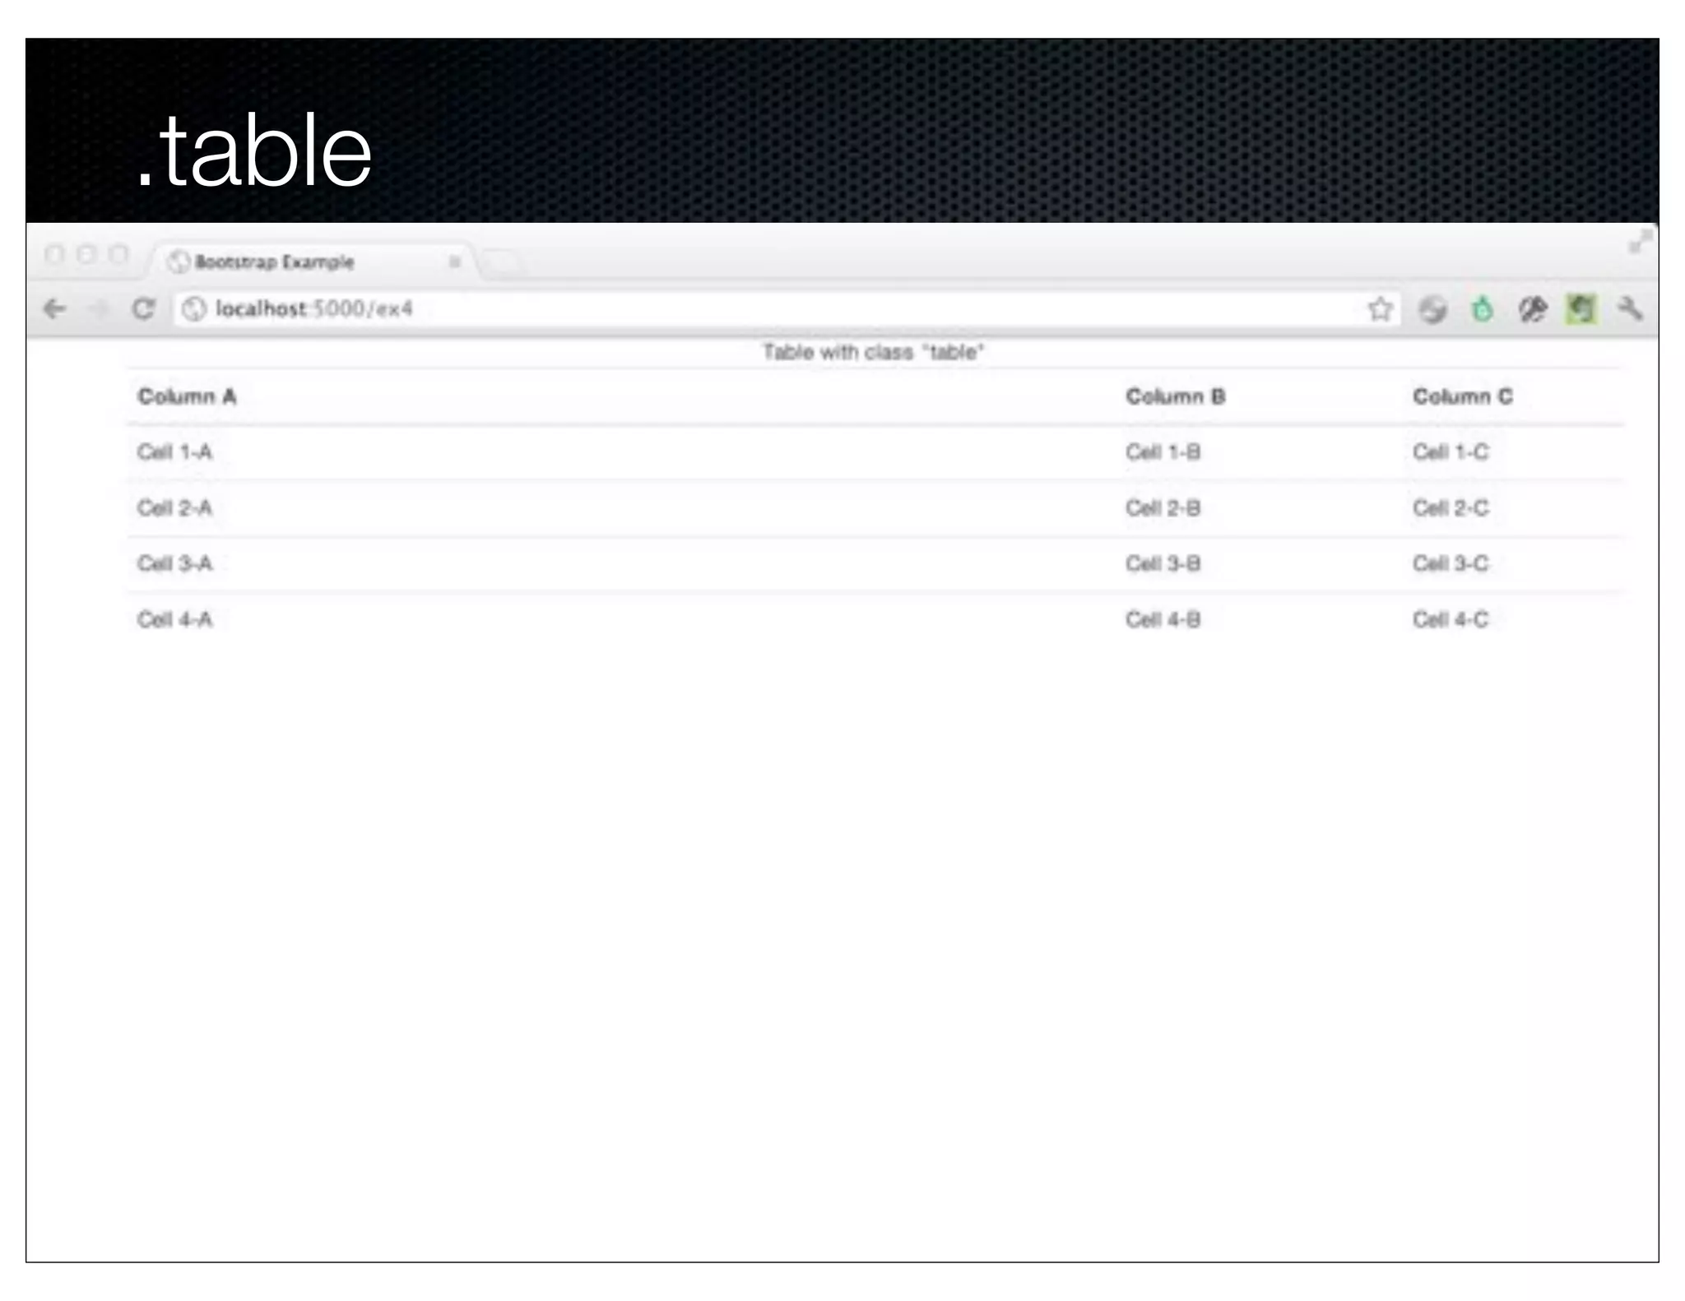Click the gray globe extension icon
Image resolution: width=1685 pixels, height=1301 pixels.
[x=1432, y=310]
